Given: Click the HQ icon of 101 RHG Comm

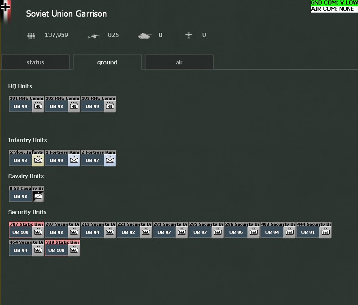Looking at the screenshot, I should pos(38,106).
